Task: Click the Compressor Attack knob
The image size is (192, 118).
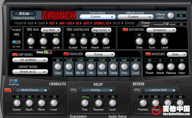Action: [95, 41]
